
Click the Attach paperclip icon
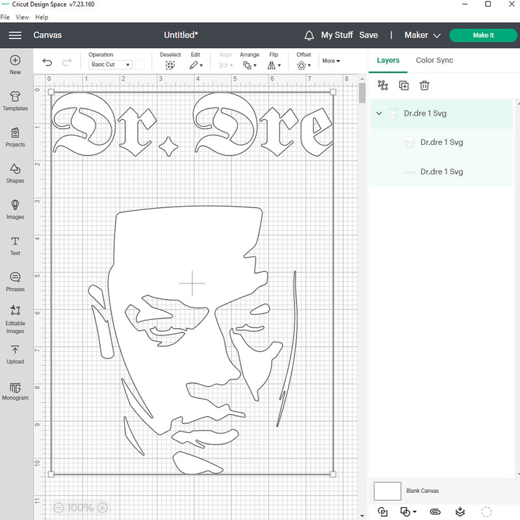435,512
